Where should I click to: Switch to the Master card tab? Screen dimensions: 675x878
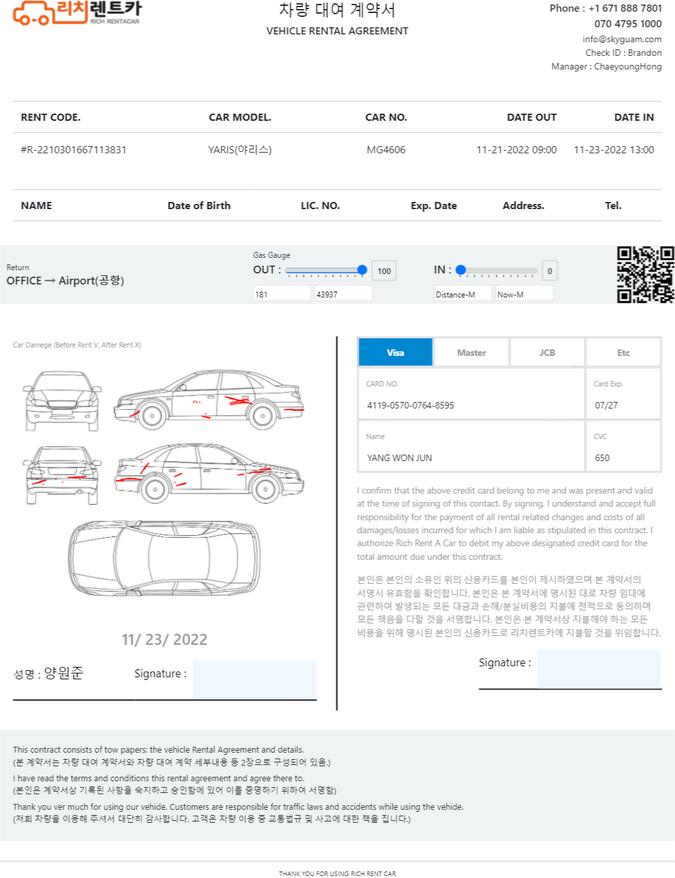click(x=471, y=353)
